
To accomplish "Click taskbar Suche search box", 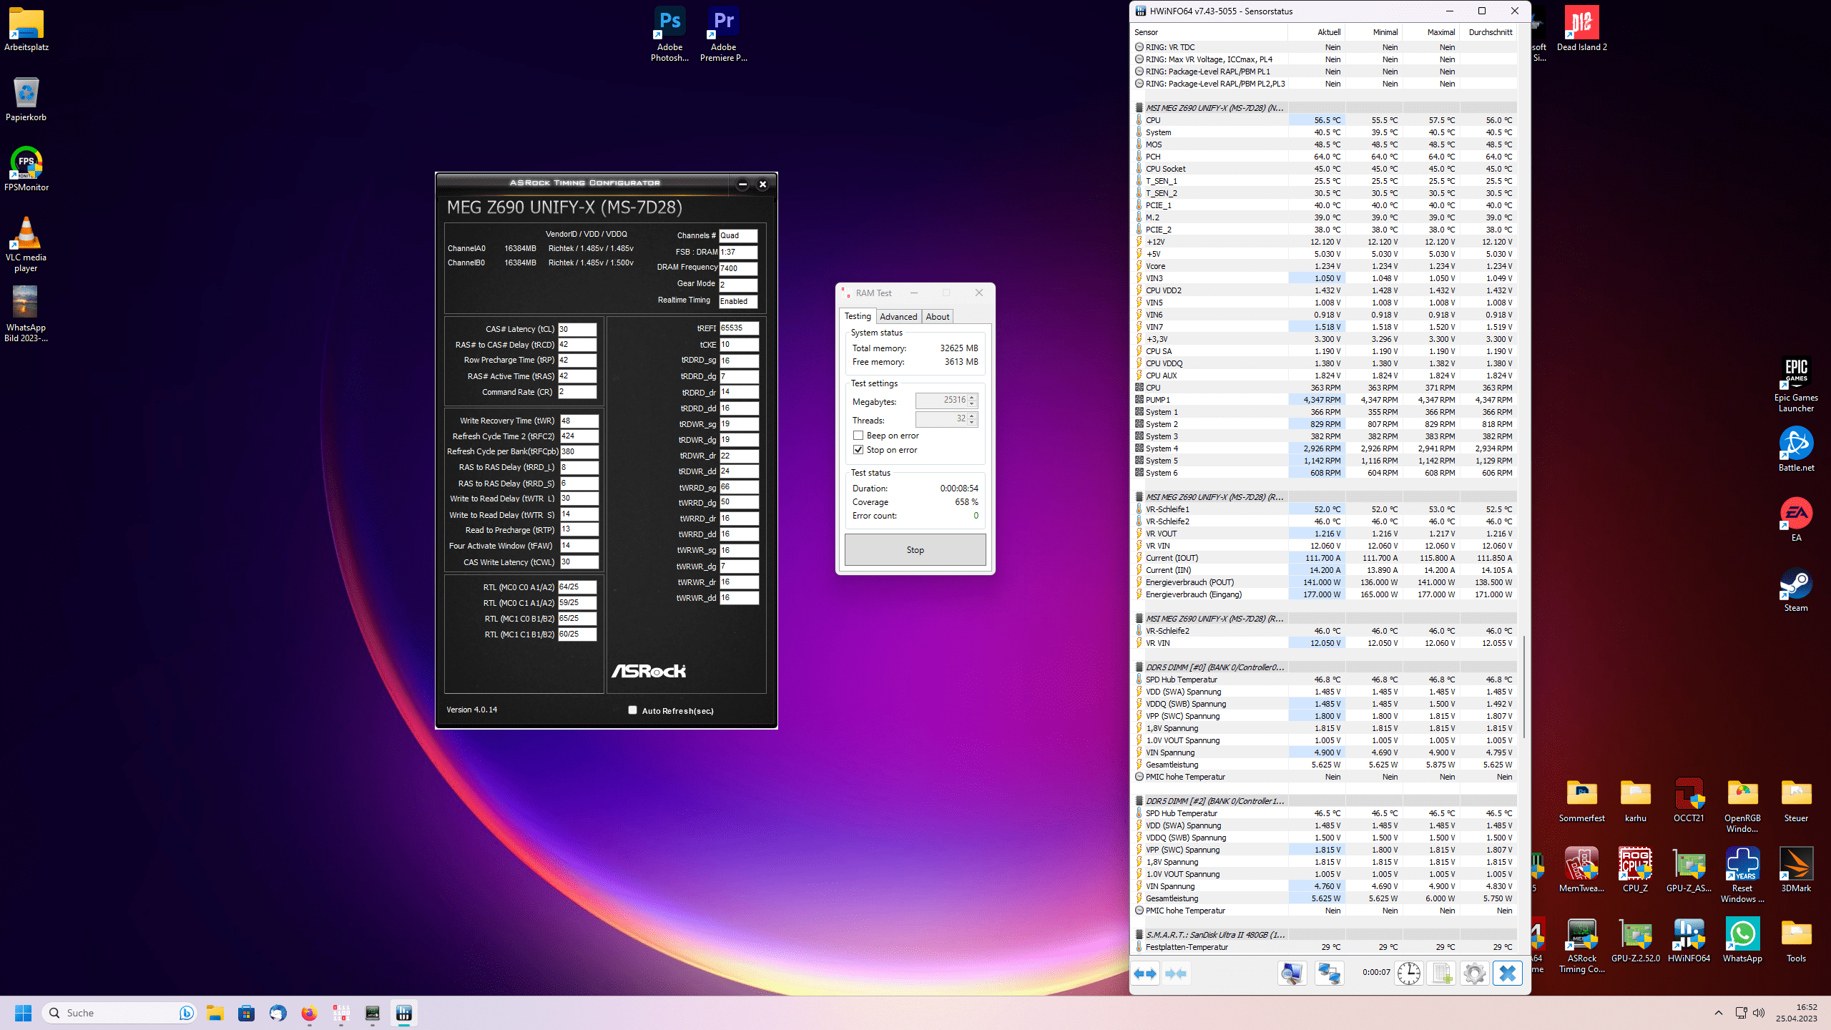I will tap(119, 1013).
